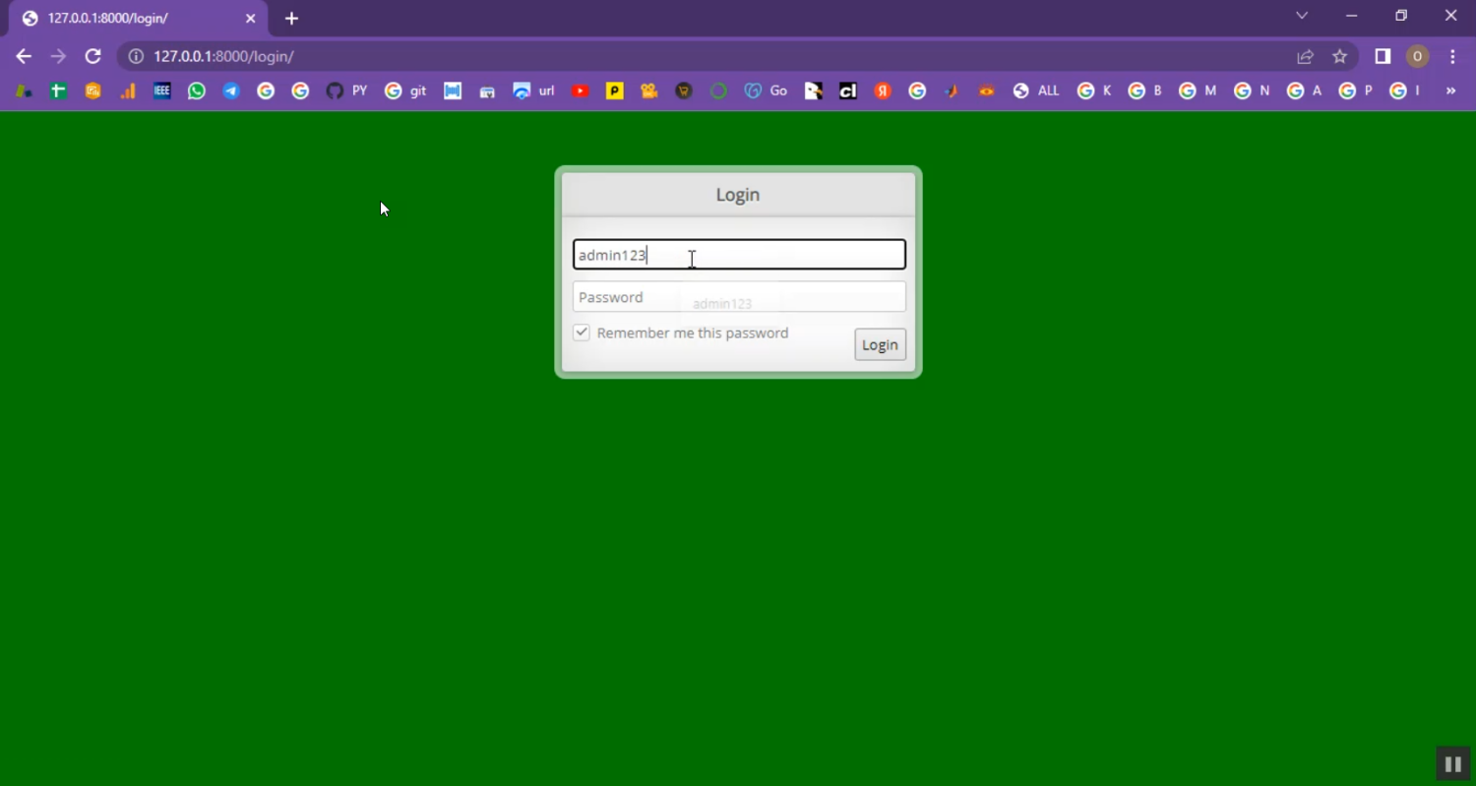Select the 127.0.0.1:8000/login/ tab
The image size is (1476, 786).
pos(138,19)
